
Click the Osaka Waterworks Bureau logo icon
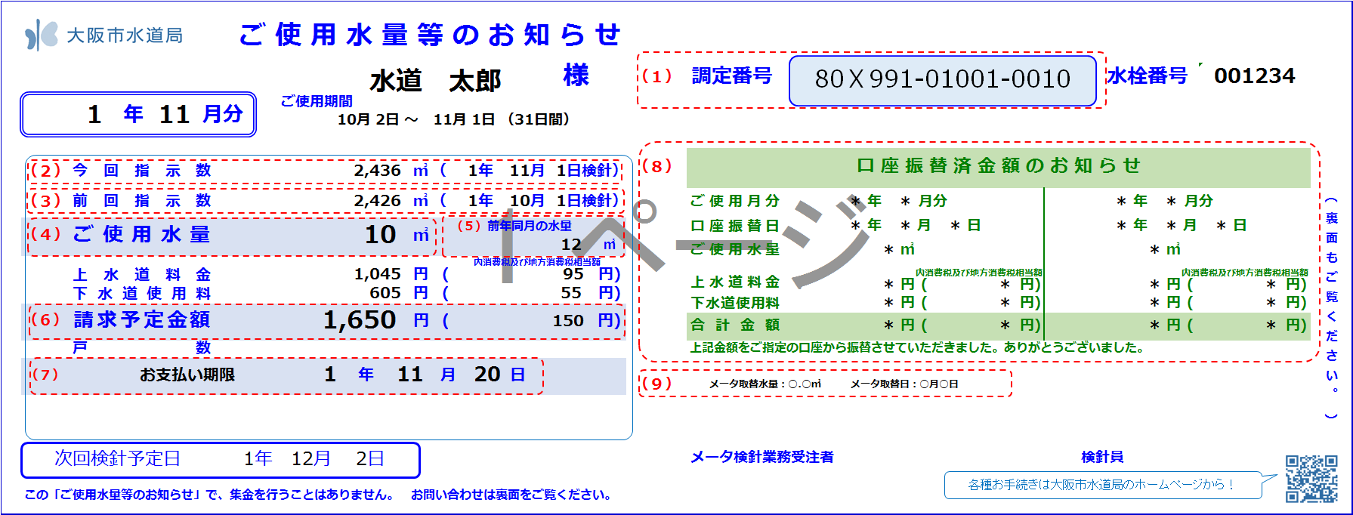point(41,35)
